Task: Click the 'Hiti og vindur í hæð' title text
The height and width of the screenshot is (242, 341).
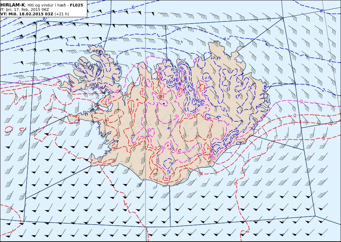Action: tap(46, 5)
